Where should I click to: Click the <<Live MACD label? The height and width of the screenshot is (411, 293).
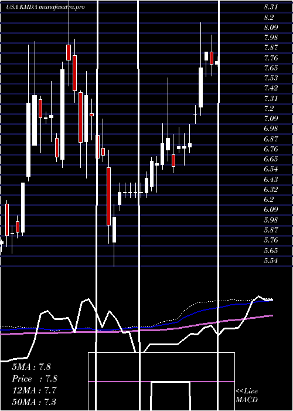(247, 396)
